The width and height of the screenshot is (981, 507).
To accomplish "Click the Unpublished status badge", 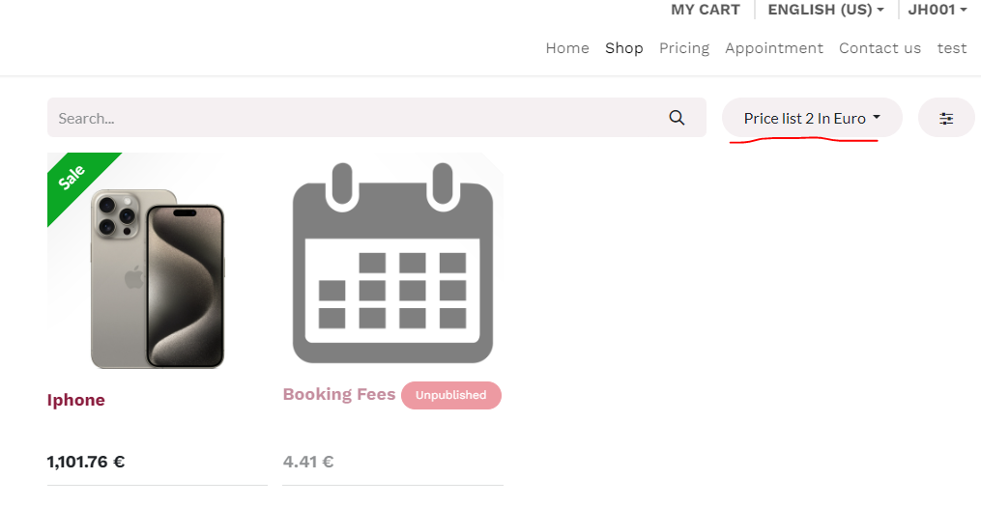I will pos(451,395).
